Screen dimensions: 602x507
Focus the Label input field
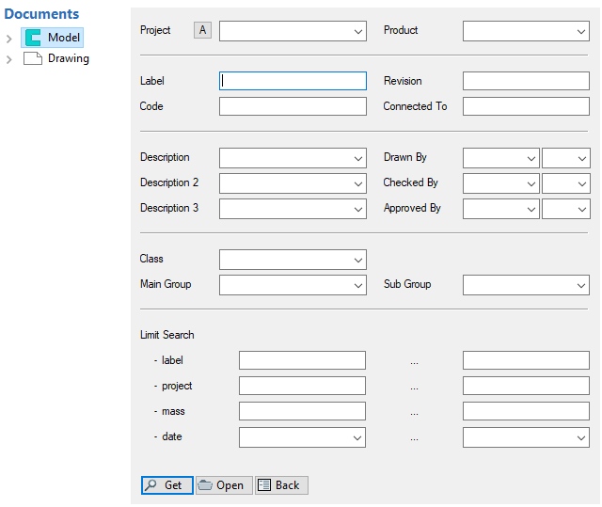click(293, 82)
